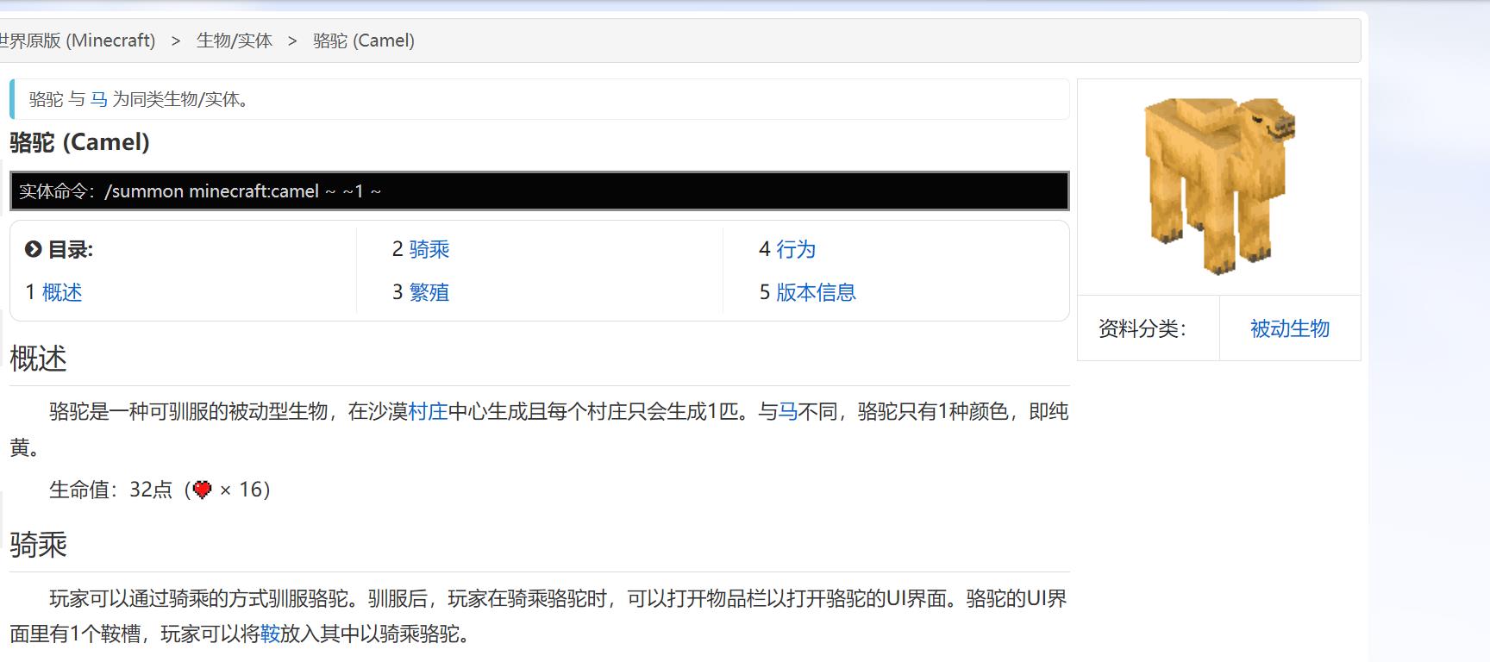Click the 概述 section heading
1490x662 pixels.
click(x=38, y=359)
